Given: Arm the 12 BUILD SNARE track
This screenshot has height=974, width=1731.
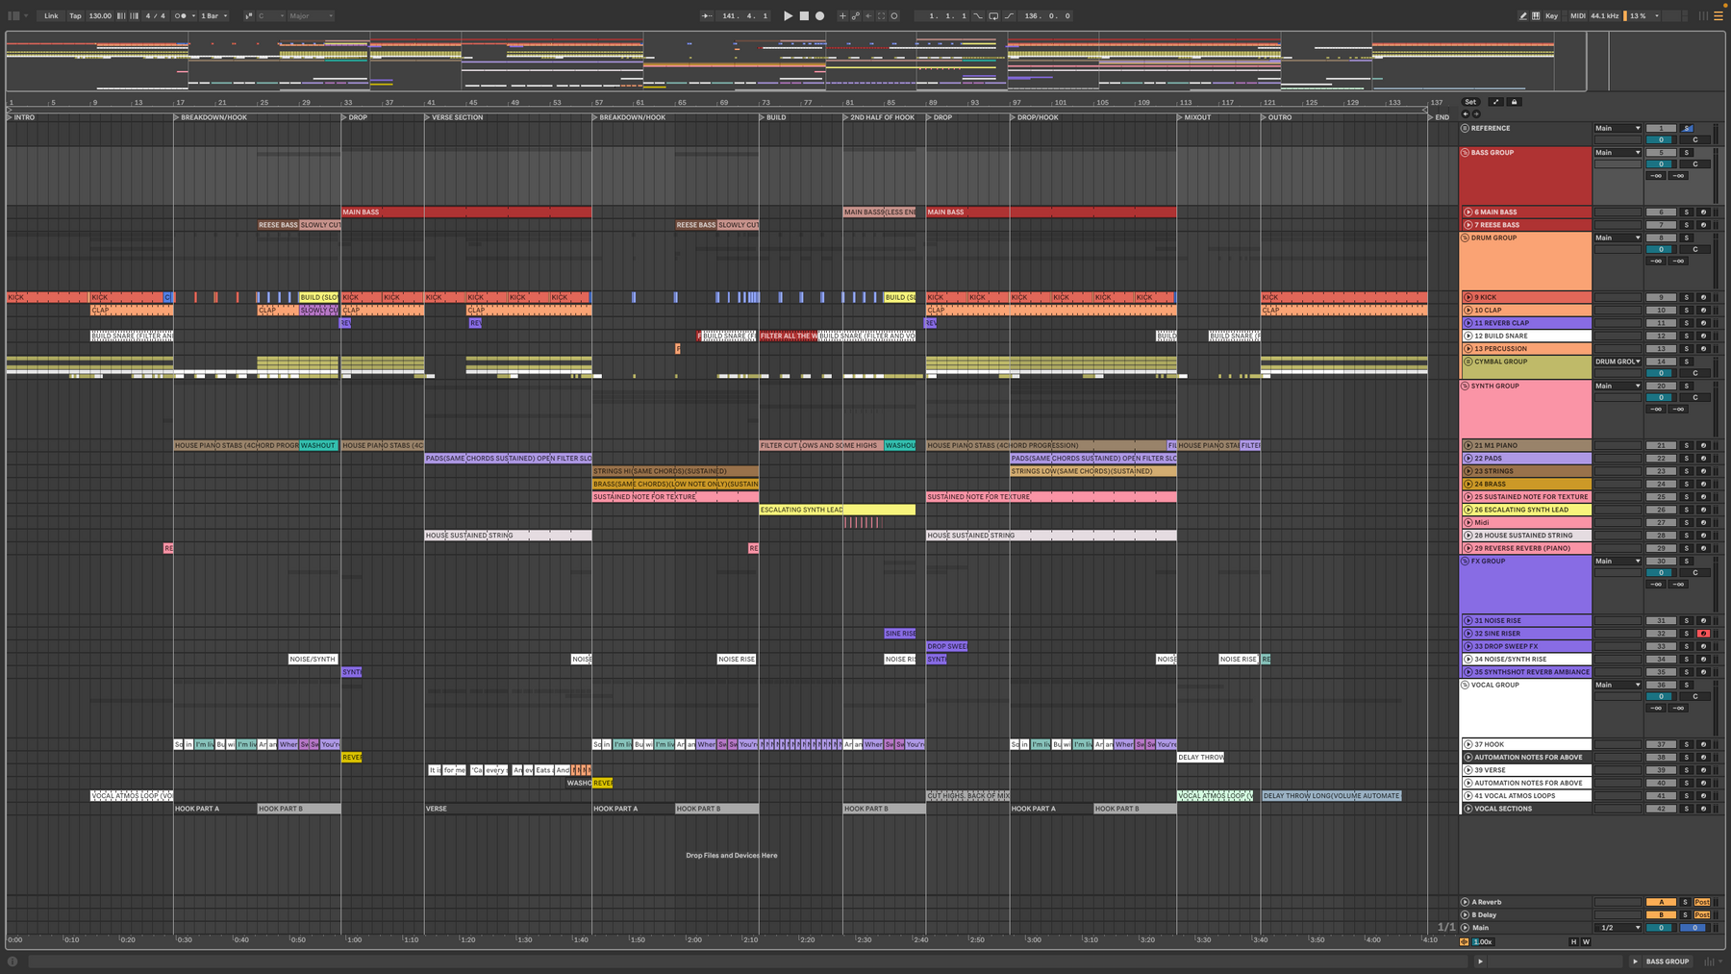Looking at the screenshot, I should coord(1703,336).
